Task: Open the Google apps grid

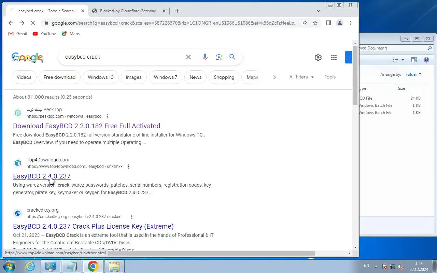Action: coord(334,57)
